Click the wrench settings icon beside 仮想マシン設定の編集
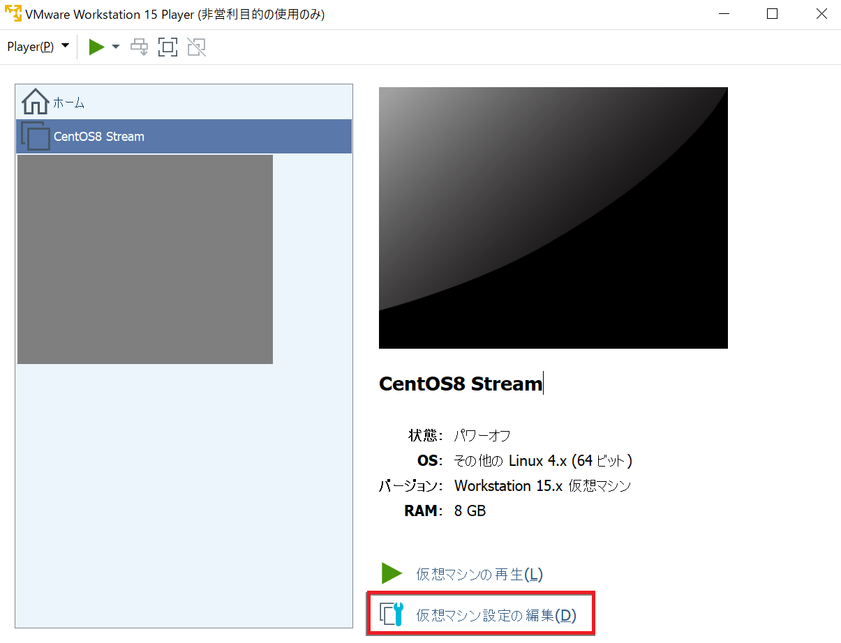Image resolution: width=841 pixels, height=643 pixels. (392, 614)
